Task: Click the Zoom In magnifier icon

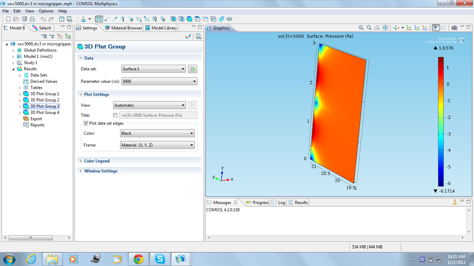Action: 361,28
